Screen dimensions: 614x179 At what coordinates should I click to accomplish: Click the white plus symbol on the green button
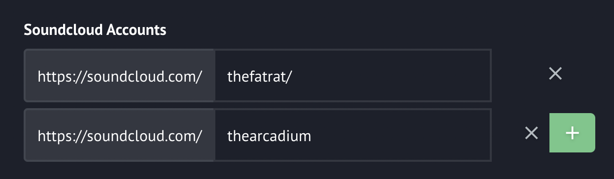point(572,133)
